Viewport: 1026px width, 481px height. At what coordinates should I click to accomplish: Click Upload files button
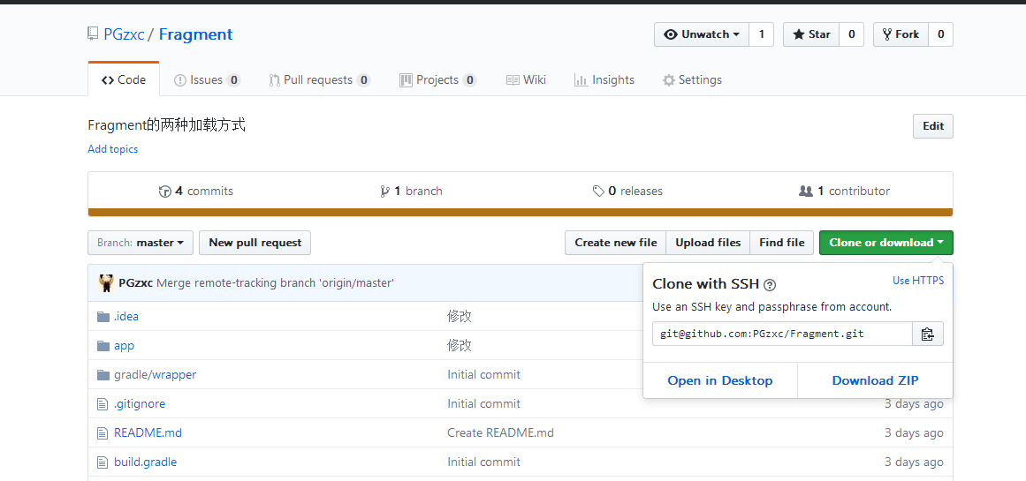(x=708, y=243)
